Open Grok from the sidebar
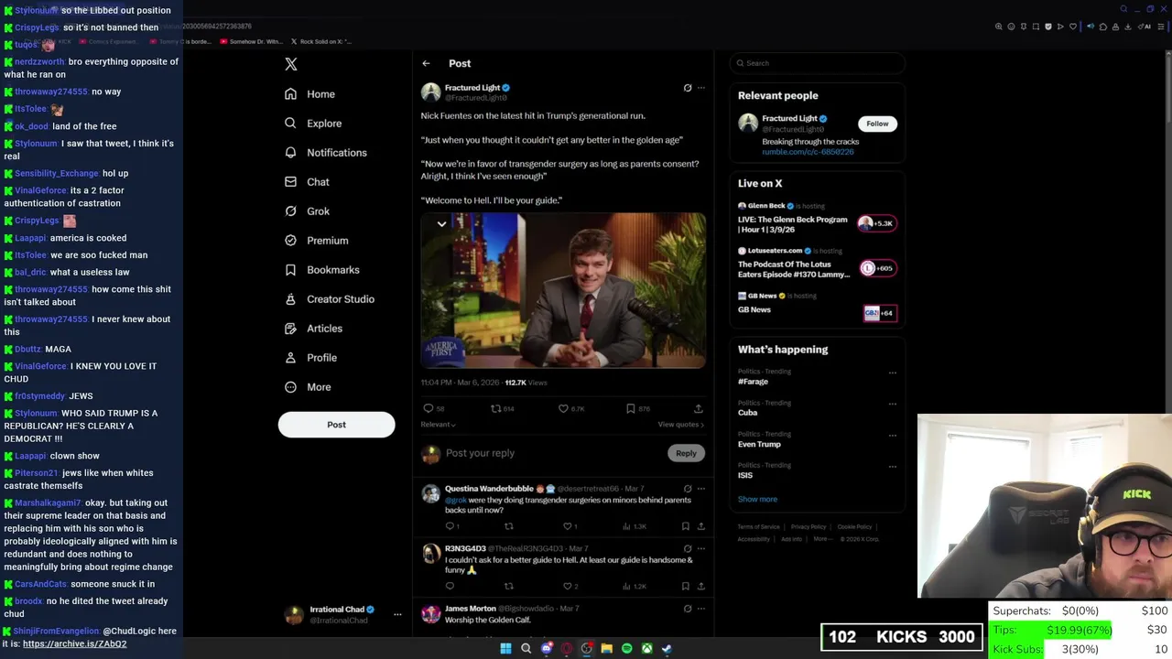 [307, 211]
